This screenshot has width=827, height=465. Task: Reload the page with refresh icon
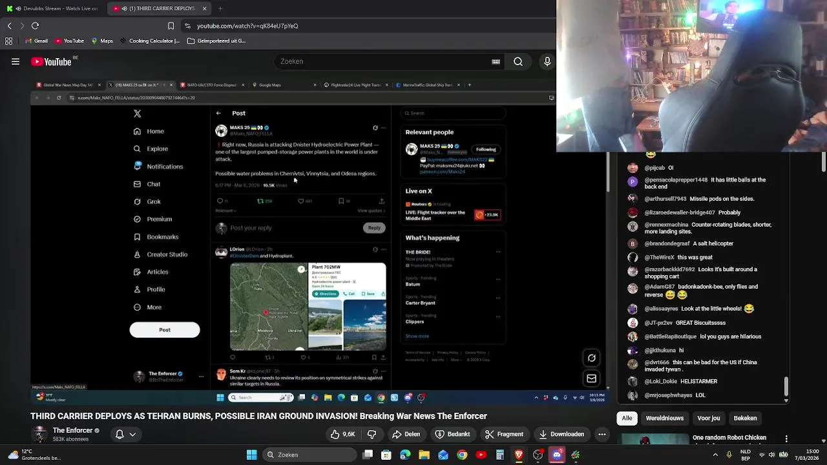click(35, 26)
